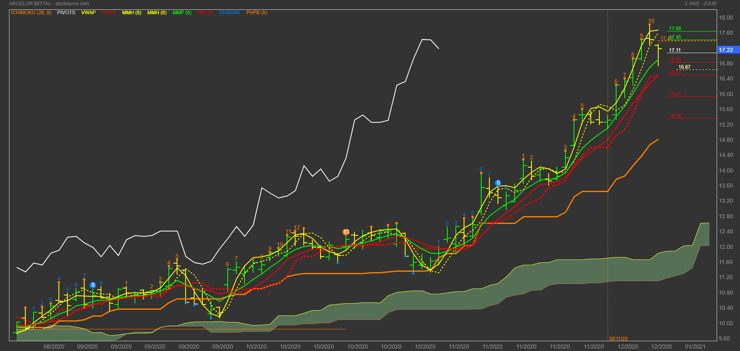740x351 pixels.
Task: Toggle the green MMP (8) moving average
Action: [x=182, y=13]
